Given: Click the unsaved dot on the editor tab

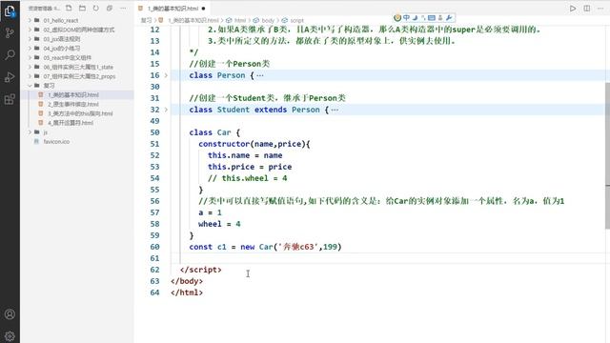Looking at the screenshot, I should click(x=203, y=9).
